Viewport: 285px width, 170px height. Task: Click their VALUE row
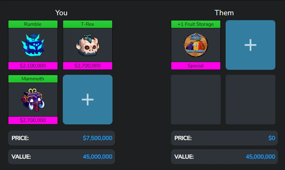224,157
